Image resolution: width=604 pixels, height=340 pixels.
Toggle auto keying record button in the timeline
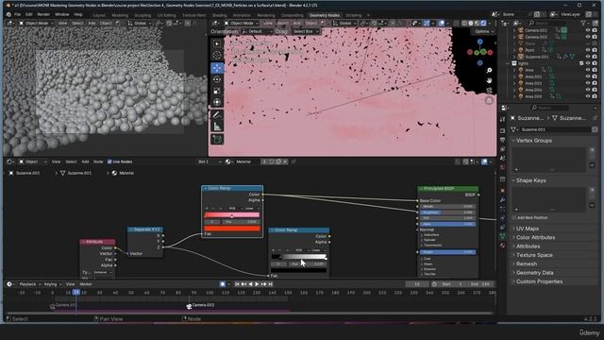(x=223, y=284)
